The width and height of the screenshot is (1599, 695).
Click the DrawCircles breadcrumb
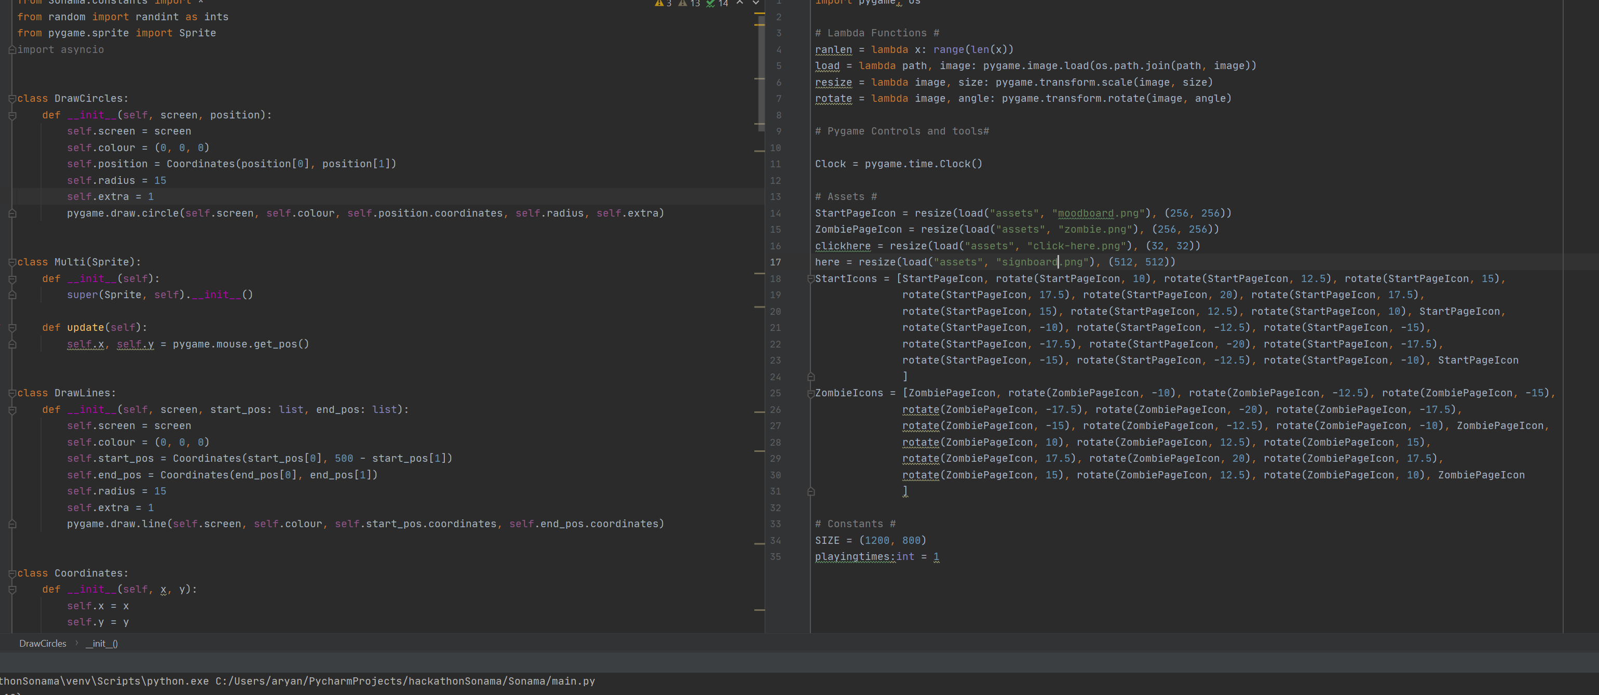[42, 644]
